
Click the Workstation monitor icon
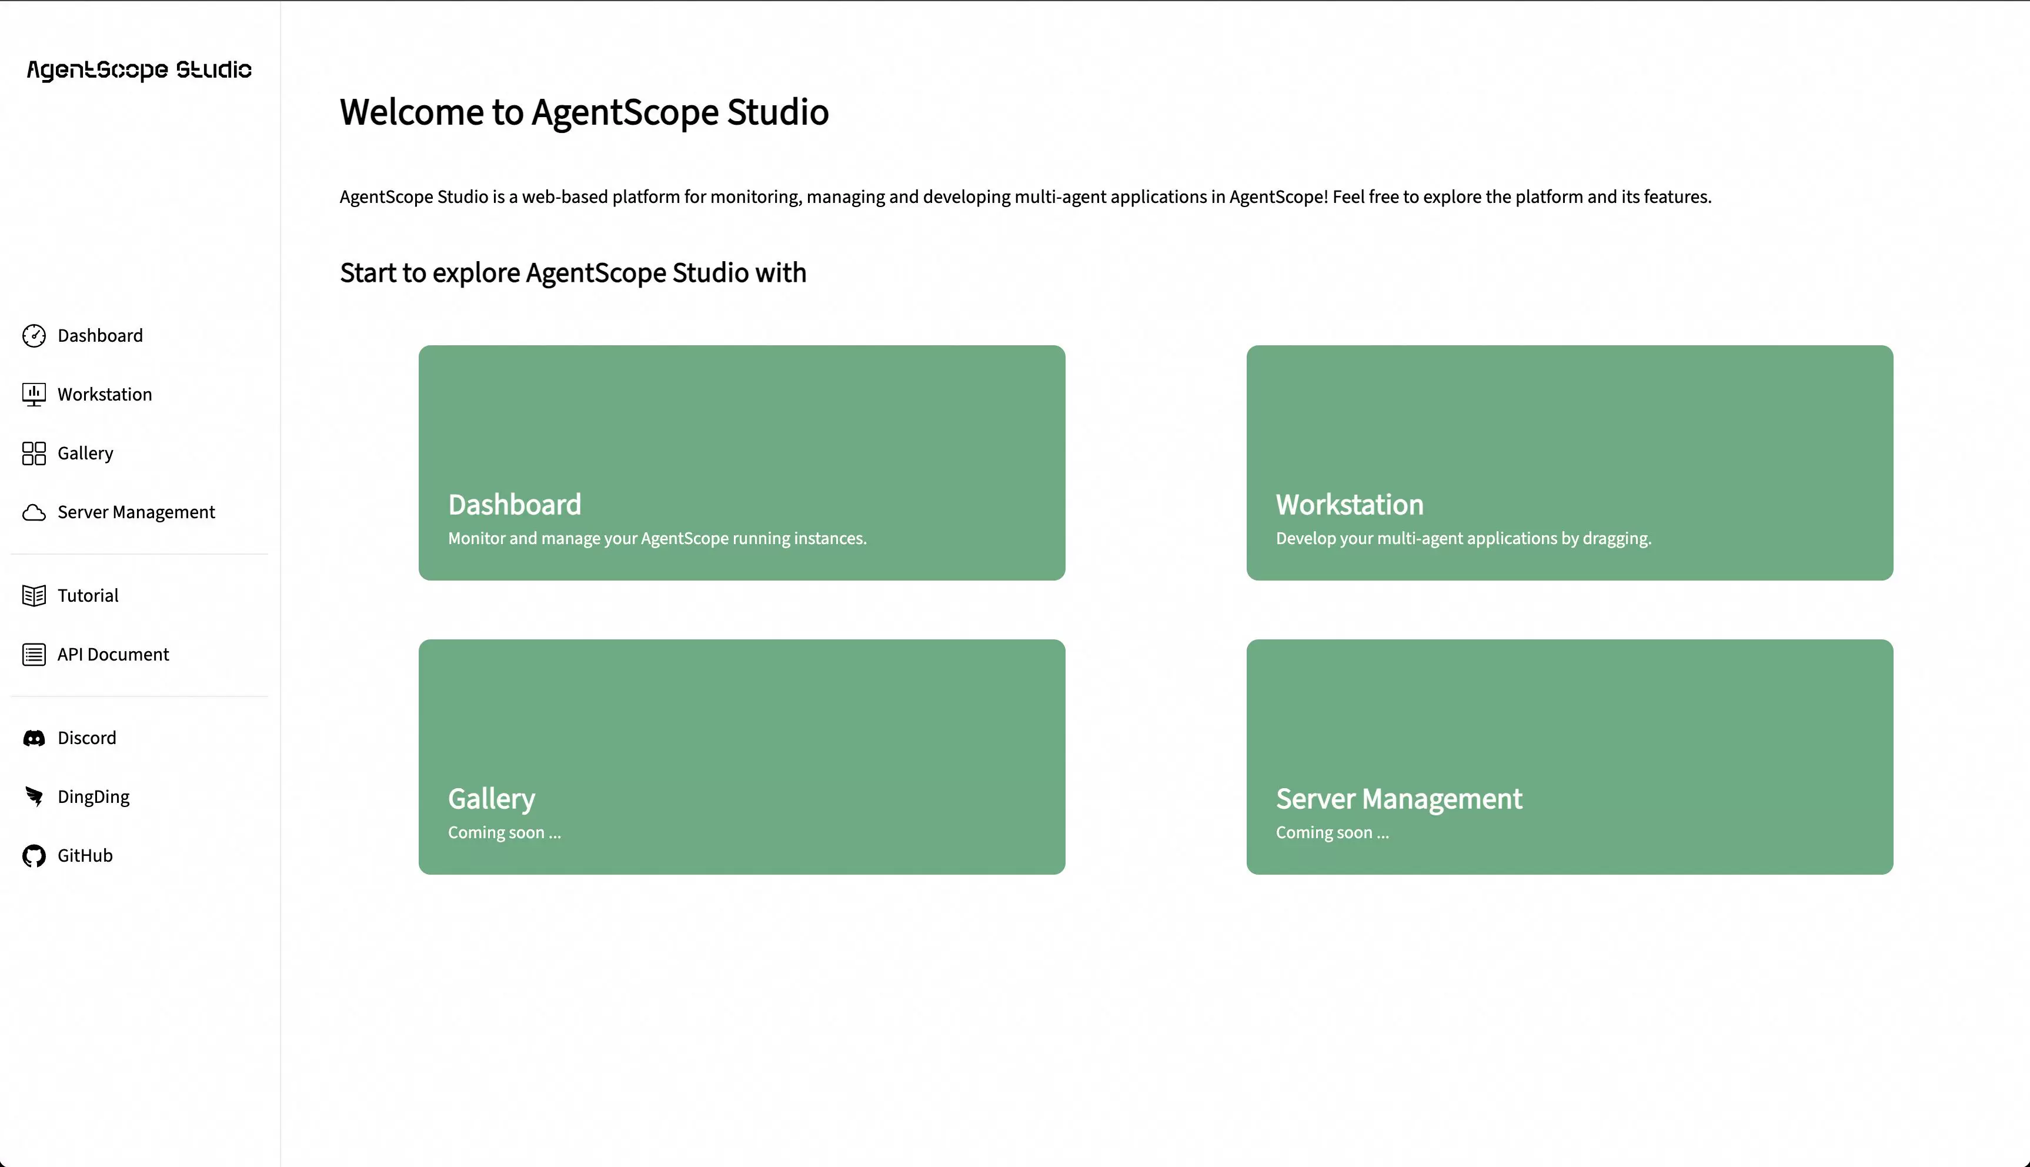(34, 394)
